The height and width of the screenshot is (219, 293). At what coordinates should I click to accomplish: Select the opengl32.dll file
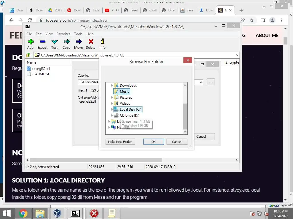tap(39, 68)
